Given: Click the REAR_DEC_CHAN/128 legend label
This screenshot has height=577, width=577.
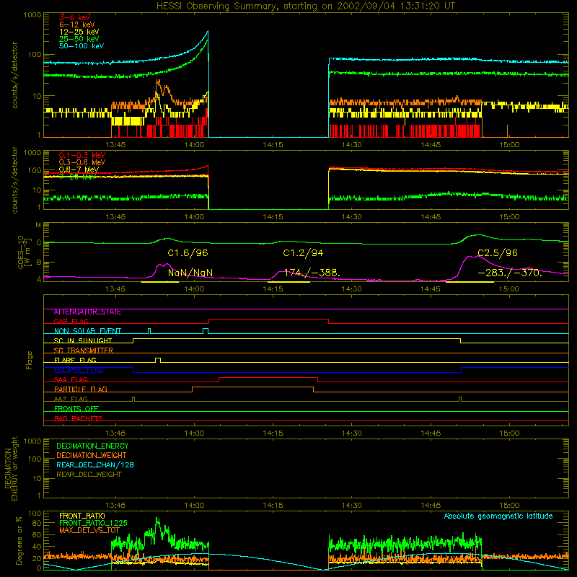Looking at the screenshot, I should [95, 464].
